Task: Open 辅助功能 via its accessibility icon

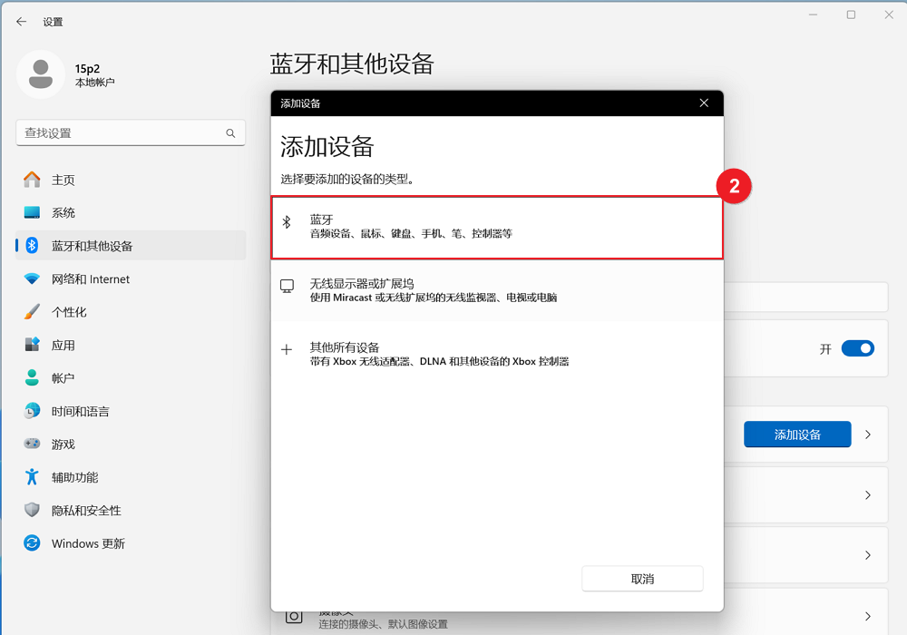Action: coord(30,476)
